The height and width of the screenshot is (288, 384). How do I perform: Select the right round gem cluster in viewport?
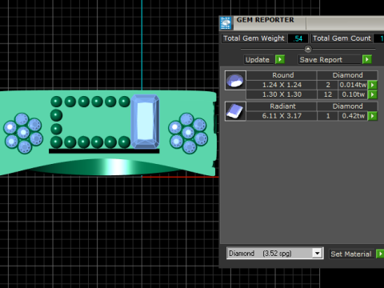click(188, 133)
